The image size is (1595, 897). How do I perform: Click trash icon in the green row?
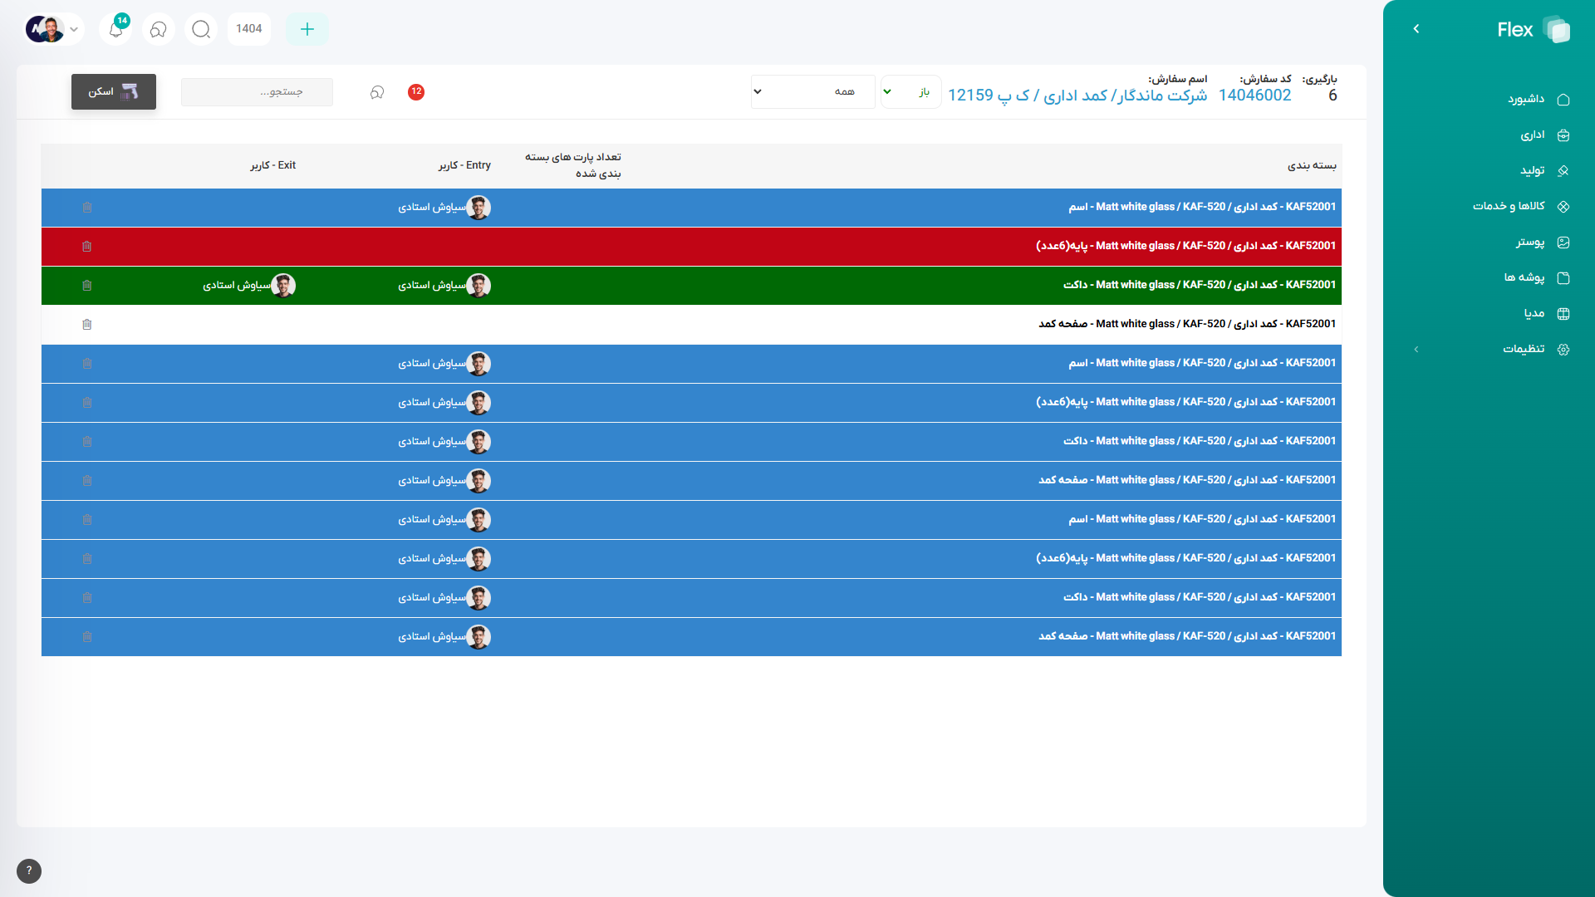tap(87, 286)
